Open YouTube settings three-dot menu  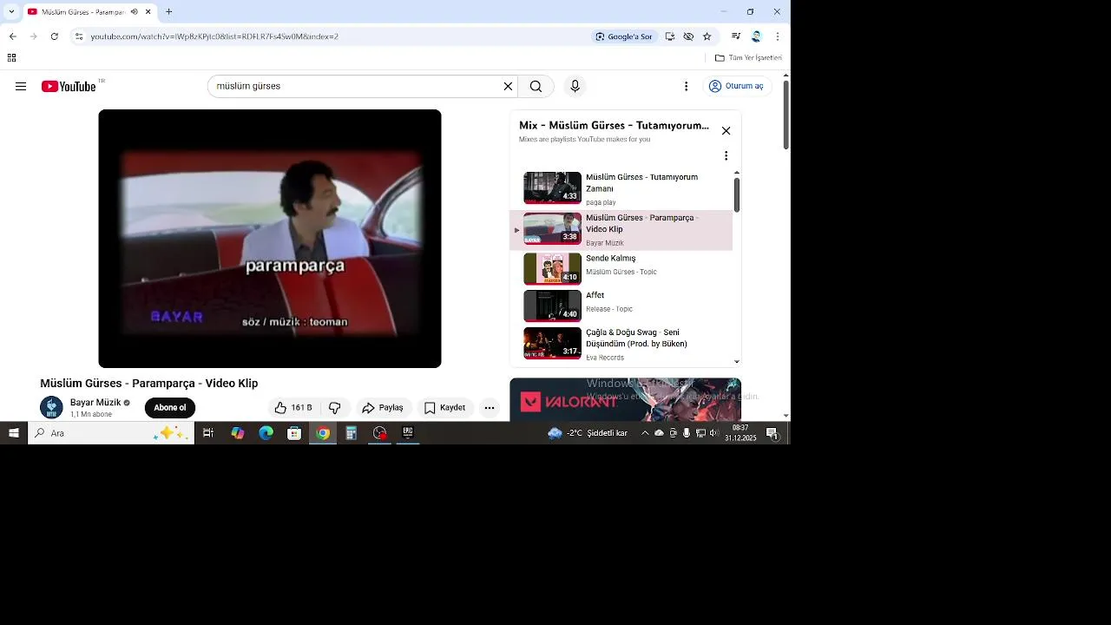[686, 86]
